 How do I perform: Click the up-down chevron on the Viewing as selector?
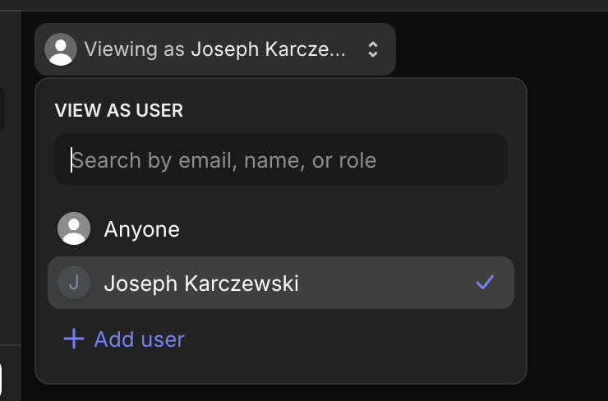(373, 49)
